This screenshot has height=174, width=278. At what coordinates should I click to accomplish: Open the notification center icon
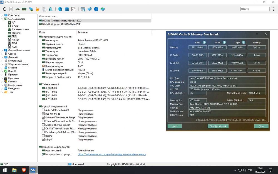coord(270,170)
